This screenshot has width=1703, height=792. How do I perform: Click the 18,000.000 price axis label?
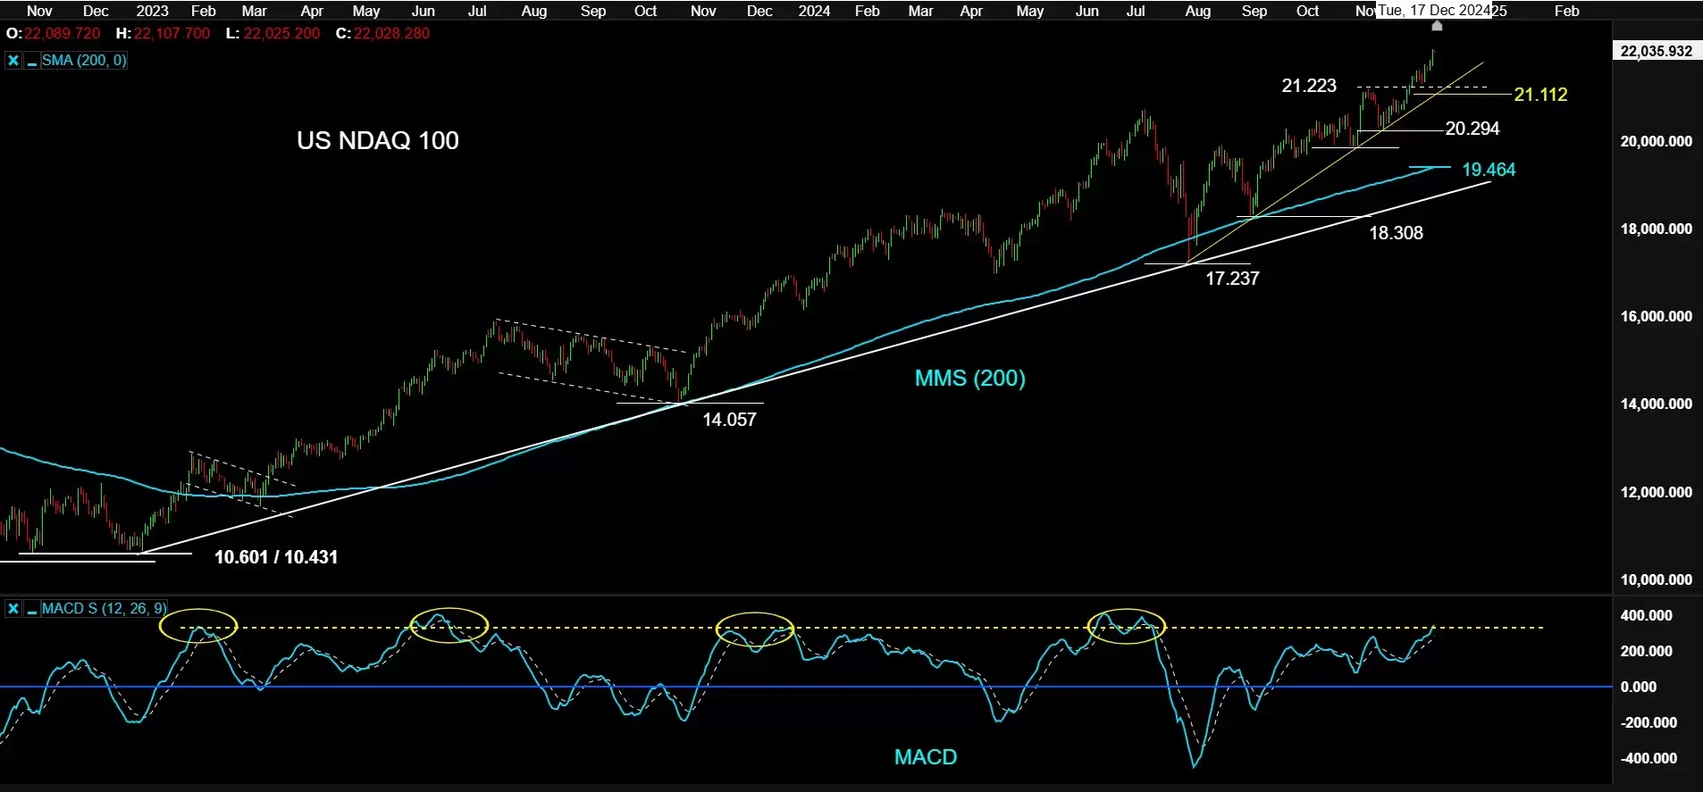(x=1656, y=229)
